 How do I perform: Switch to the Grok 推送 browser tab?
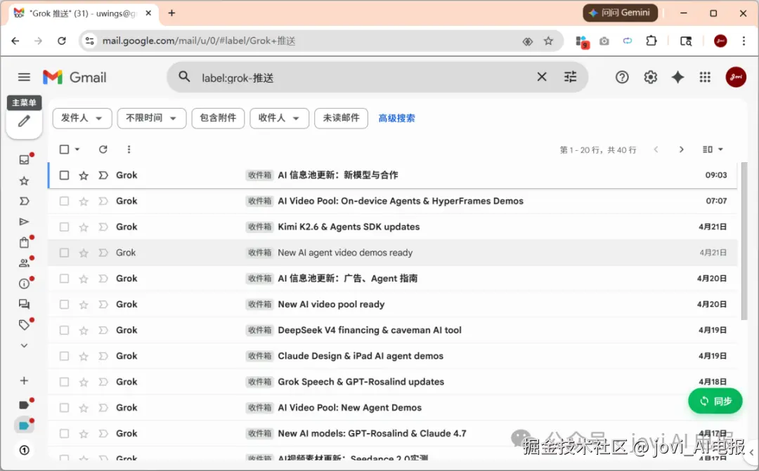tap(82, 13)
